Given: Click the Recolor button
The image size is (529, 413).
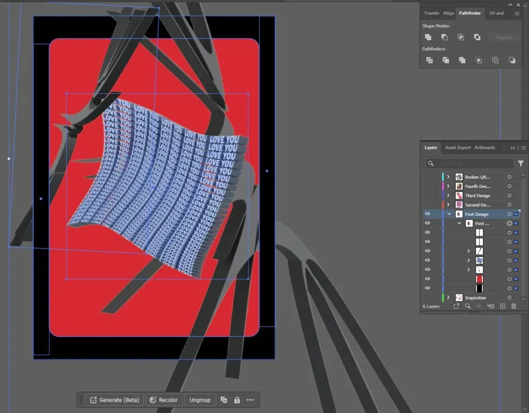Looking at the screenshot, I should point(164,400).
